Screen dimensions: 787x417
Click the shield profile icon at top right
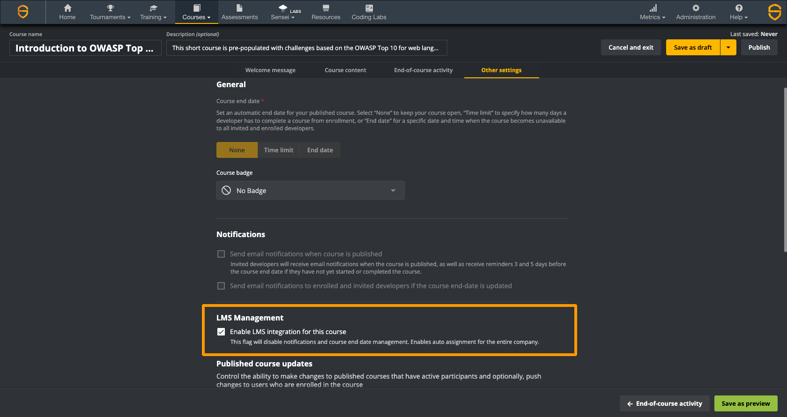click(775, 12)
